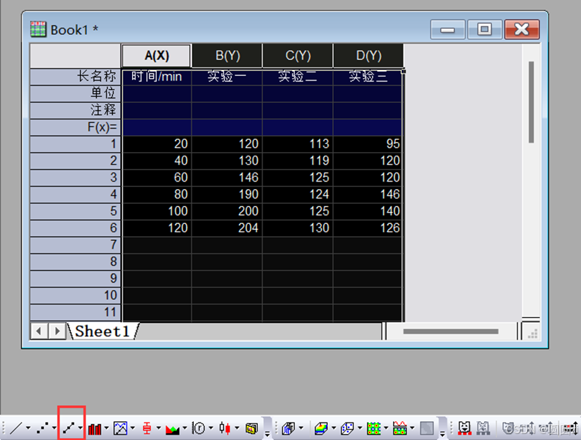Expand the 3D surface dropdown arrow

[x=334, y=428]
